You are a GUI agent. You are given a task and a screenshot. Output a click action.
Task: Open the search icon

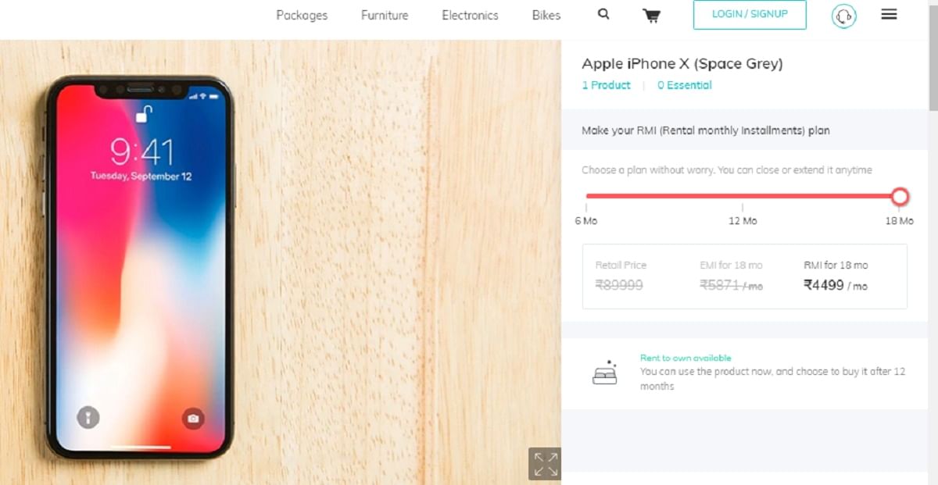coord(602,14)
